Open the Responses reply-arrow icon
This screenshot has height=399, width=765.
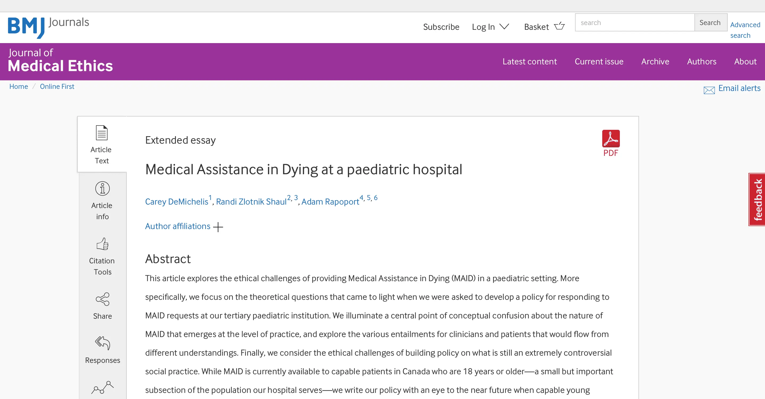(103, 343)
